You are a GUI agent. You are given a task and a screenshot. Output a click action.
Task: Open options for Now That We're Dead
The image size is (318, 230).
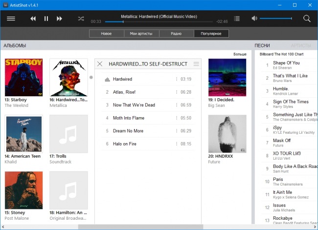[177, 105]
